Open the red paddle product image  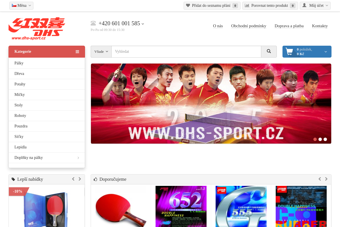[x=121, y=207]
